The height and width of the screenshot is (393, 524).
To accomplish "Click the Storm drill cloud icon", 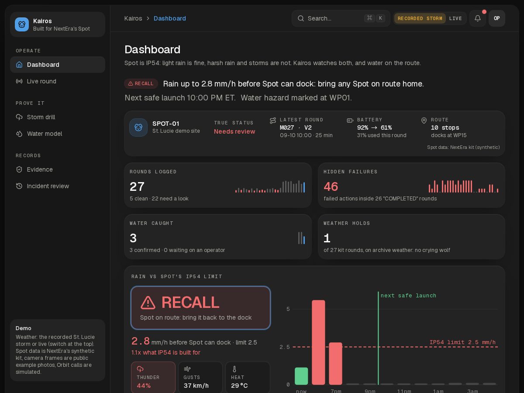I will [19, 117].
